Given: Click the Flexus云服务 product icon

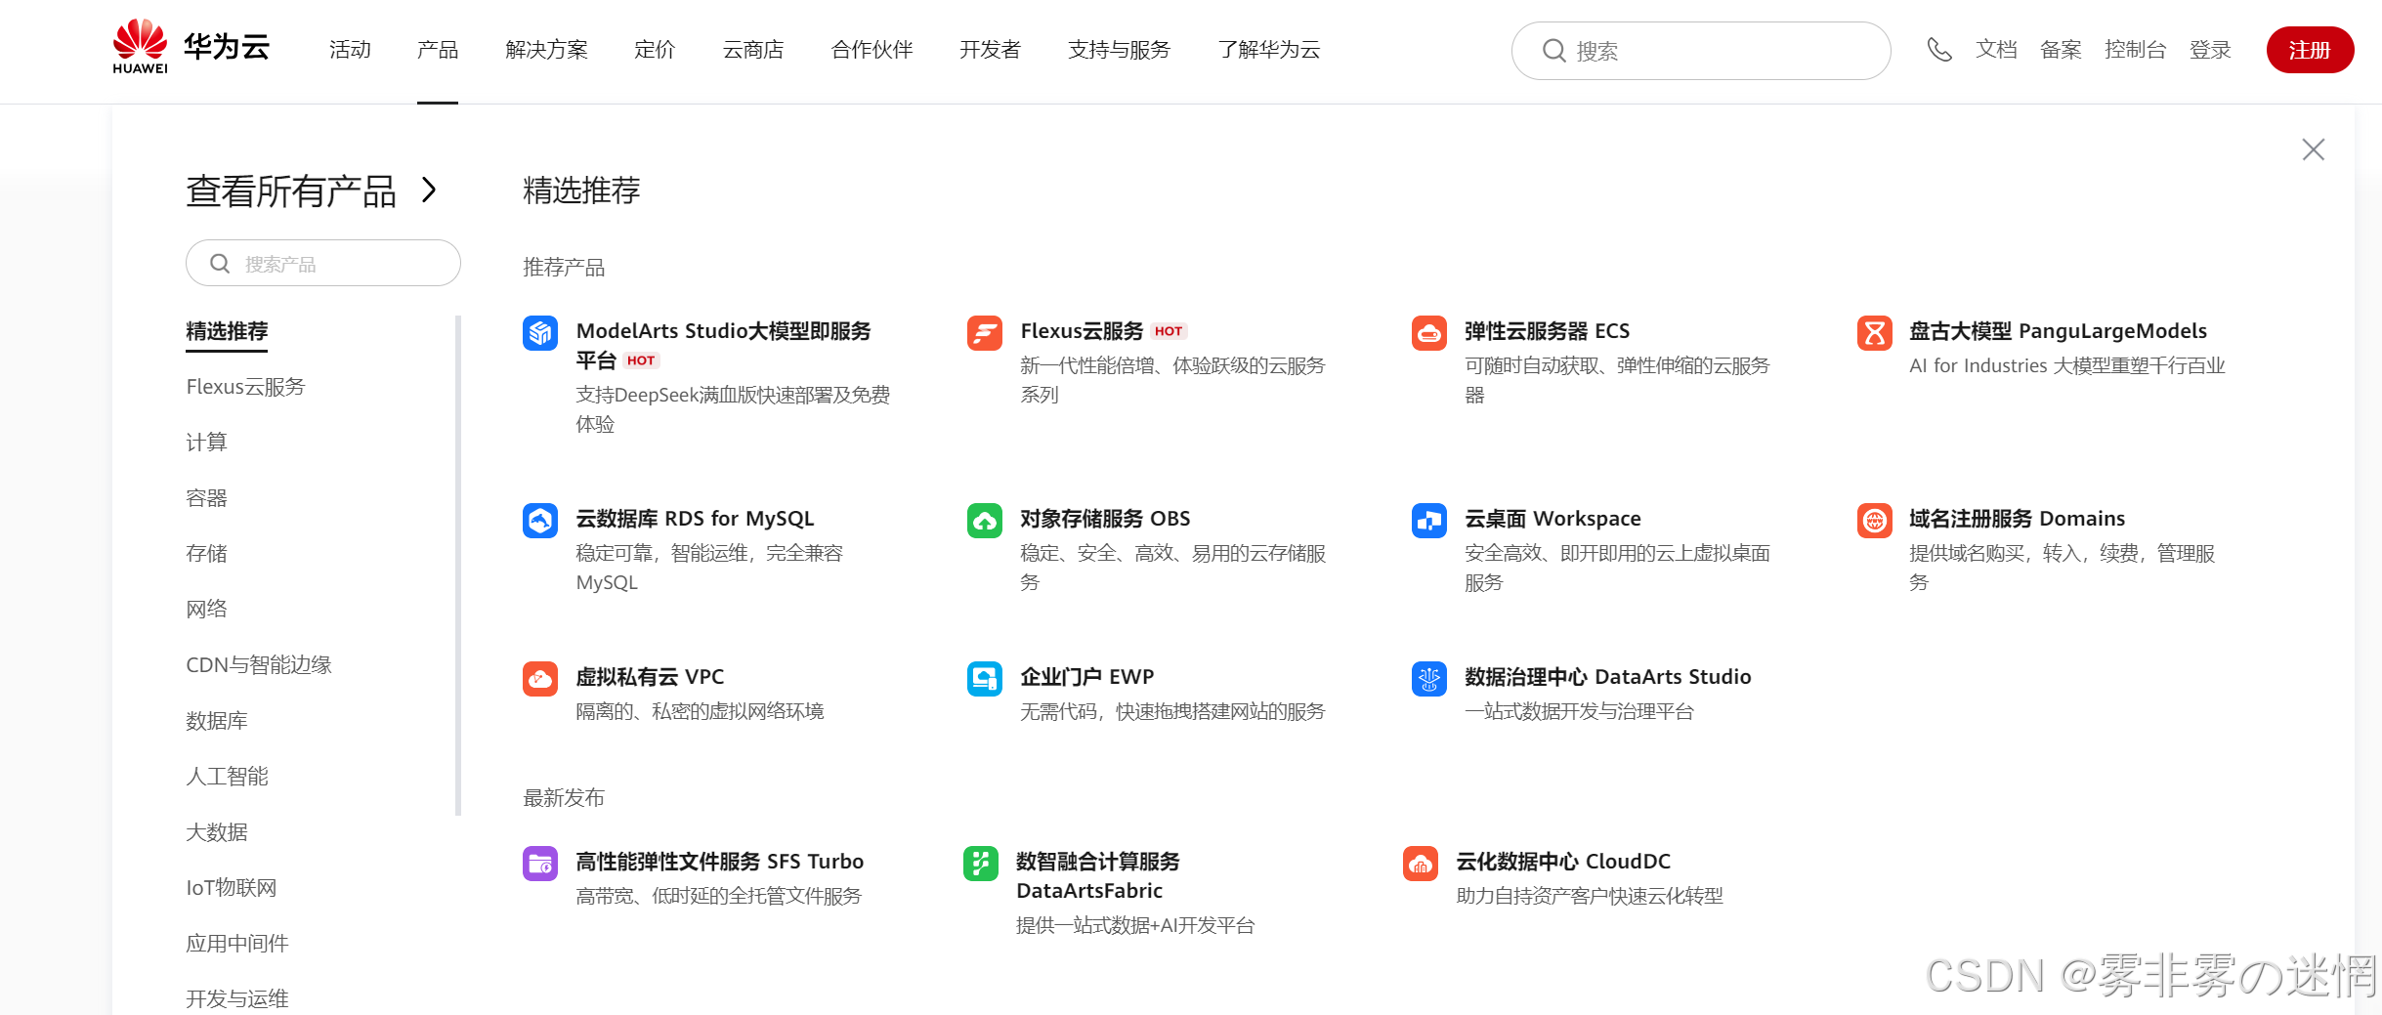Looking at the screenshot, I should click(x=985, y=333).
